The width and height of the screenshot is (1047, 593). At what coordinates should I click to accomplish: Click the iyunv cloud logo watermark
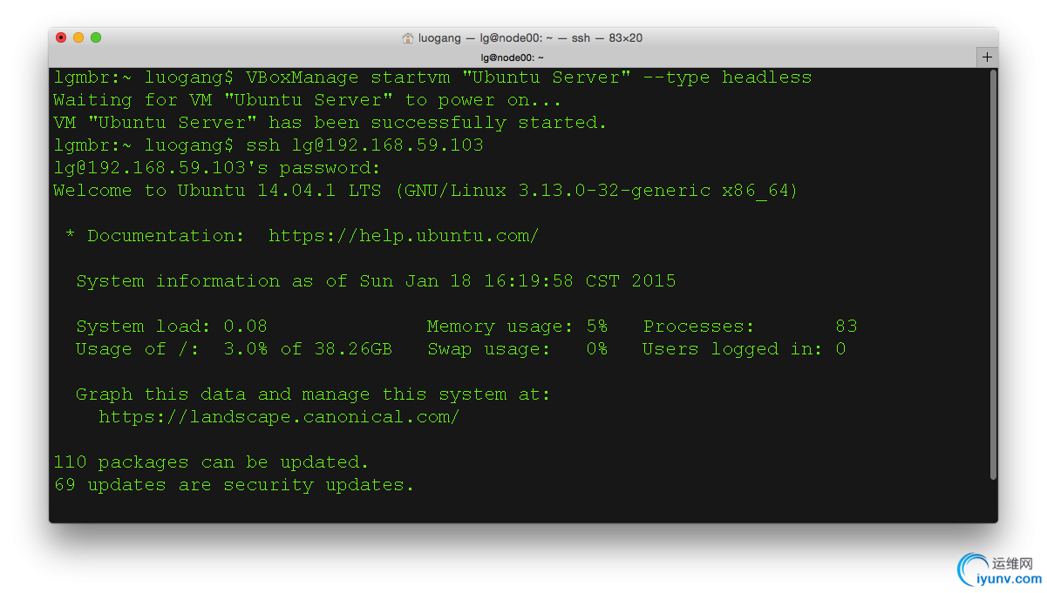pos(971,570)
